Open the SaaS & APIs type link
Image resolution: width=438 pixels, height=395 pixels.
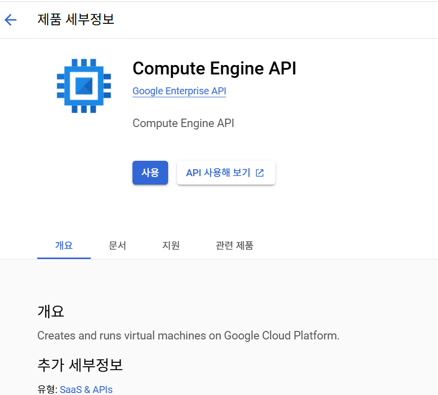[86, 390]
